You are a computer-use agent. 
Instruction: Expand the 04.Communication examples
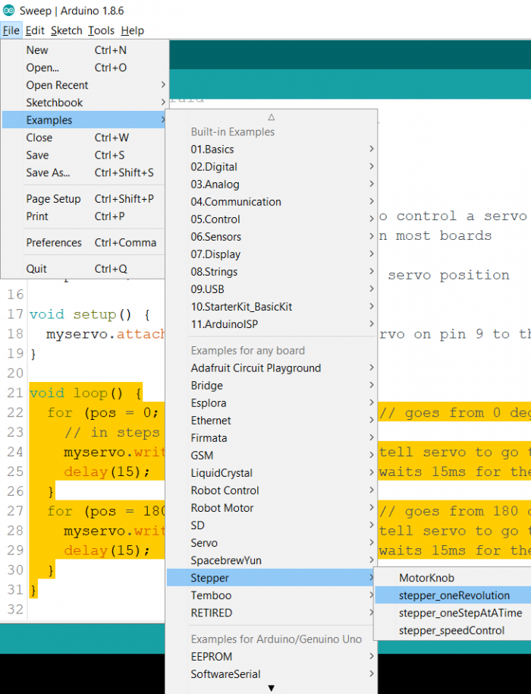point(272,202)
